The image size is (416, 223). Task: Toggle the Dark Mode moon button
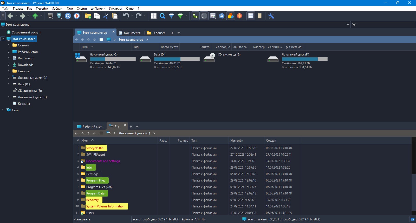(204, 16)
